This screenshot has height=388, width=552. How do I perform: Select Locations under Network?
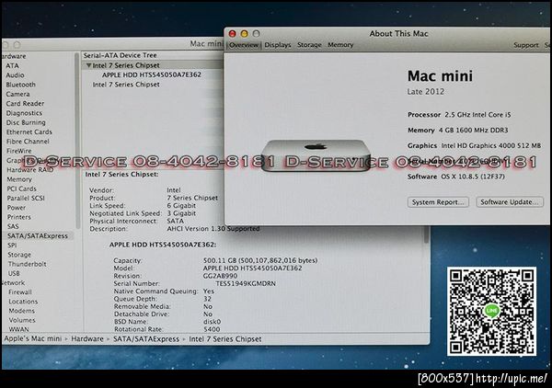coord(23,302)
